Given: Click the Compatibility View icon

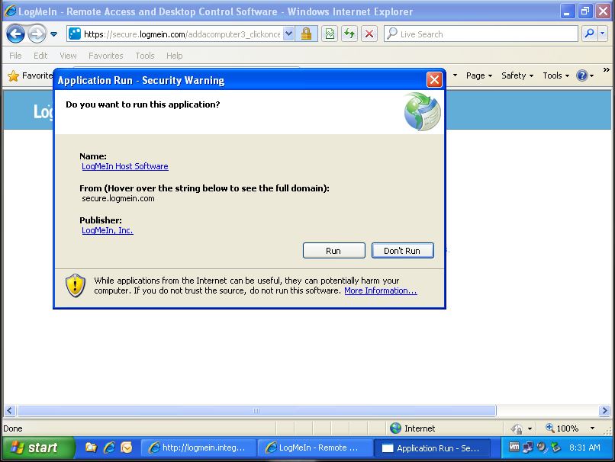Looking at the screenshot, I should click(x=330, y=34).
